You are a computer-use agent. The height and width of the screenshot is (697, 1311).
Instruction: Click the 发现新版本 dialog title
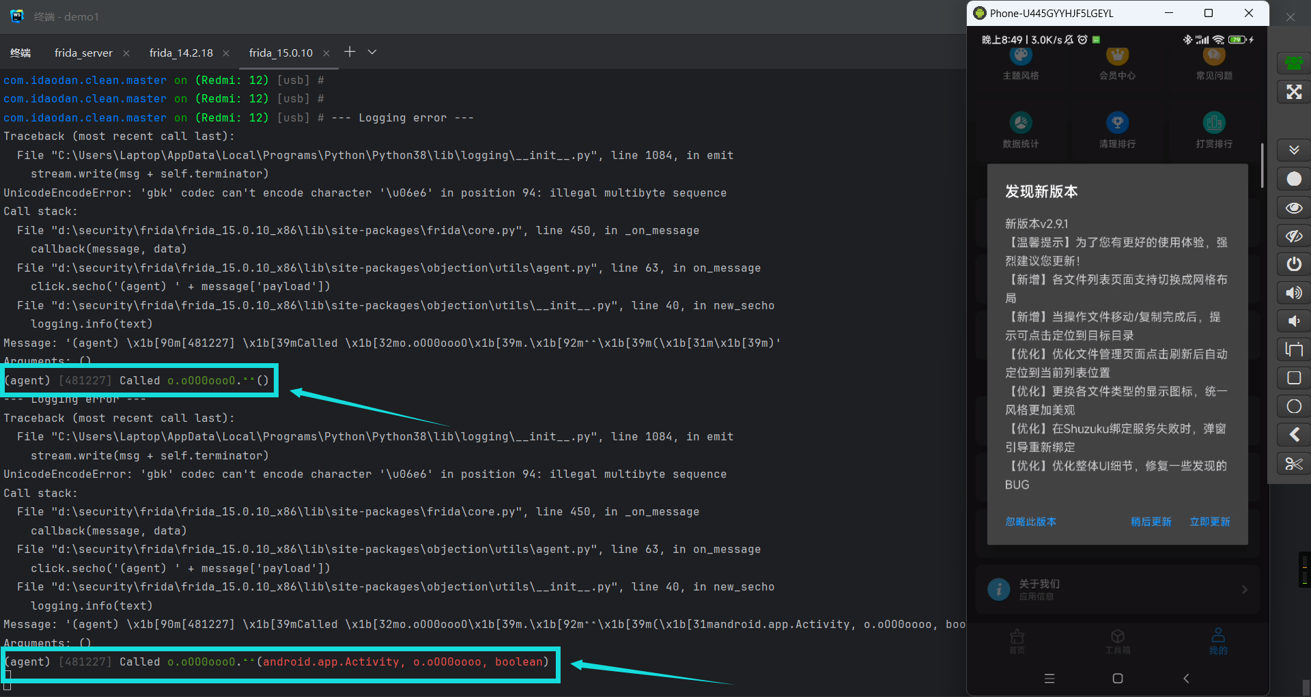(1041, 192)
